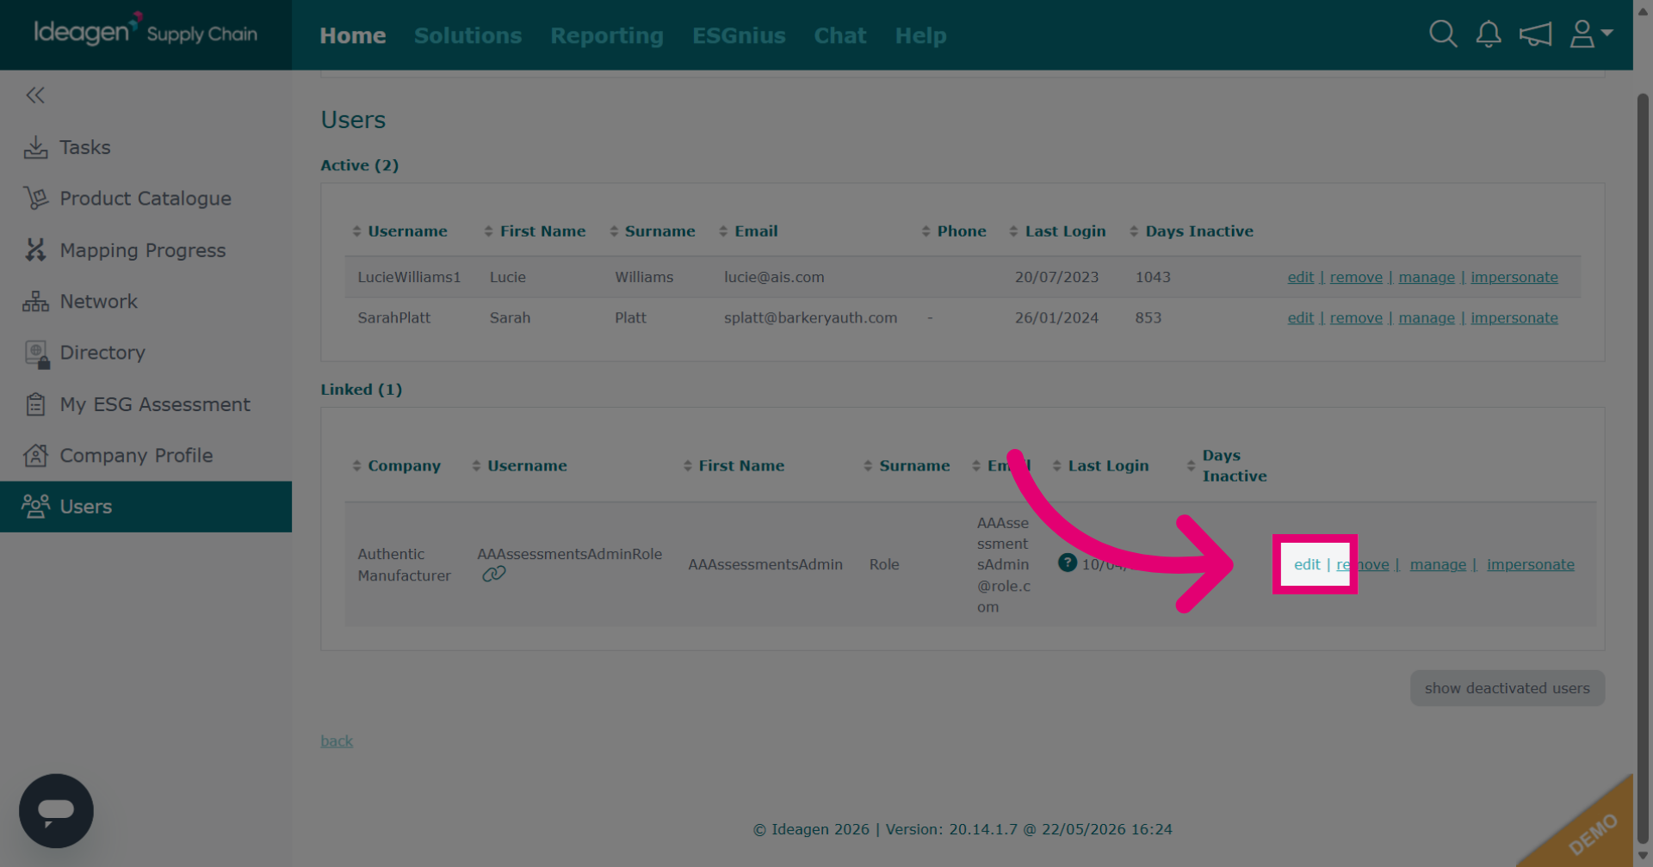Viewport: 1653px width, 867px height.
Task: Go to the Home tab
Action: [x=353, y=35]
